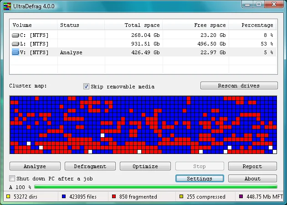Image resolution: width=287 pixels, height=205 pixels.
Task: Click the 423095 files status text
Action: [x=83, y=197]
